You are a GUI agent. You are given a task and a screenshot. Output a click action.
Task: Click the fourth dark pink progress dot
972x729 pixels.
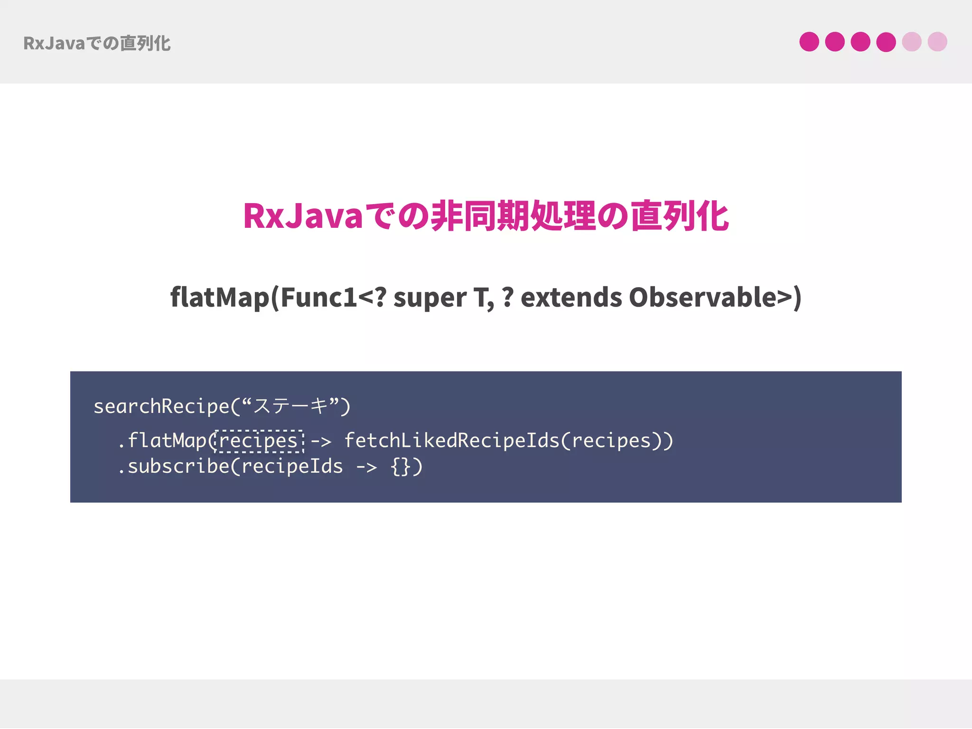886,42
